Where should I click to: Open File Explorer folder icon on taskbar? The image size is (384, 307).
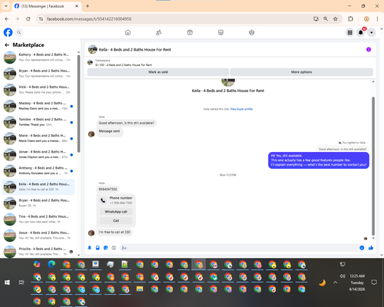140,289
